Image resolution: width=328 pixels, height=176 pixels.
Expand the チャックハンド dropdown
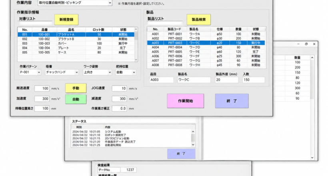[62, 72]
